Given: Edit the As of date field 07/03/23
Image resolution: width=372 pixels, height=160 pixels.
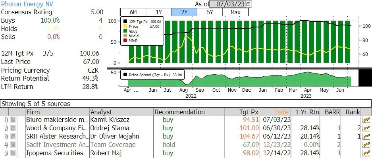Looking at the screenshot, I should (x=228, y=4).
